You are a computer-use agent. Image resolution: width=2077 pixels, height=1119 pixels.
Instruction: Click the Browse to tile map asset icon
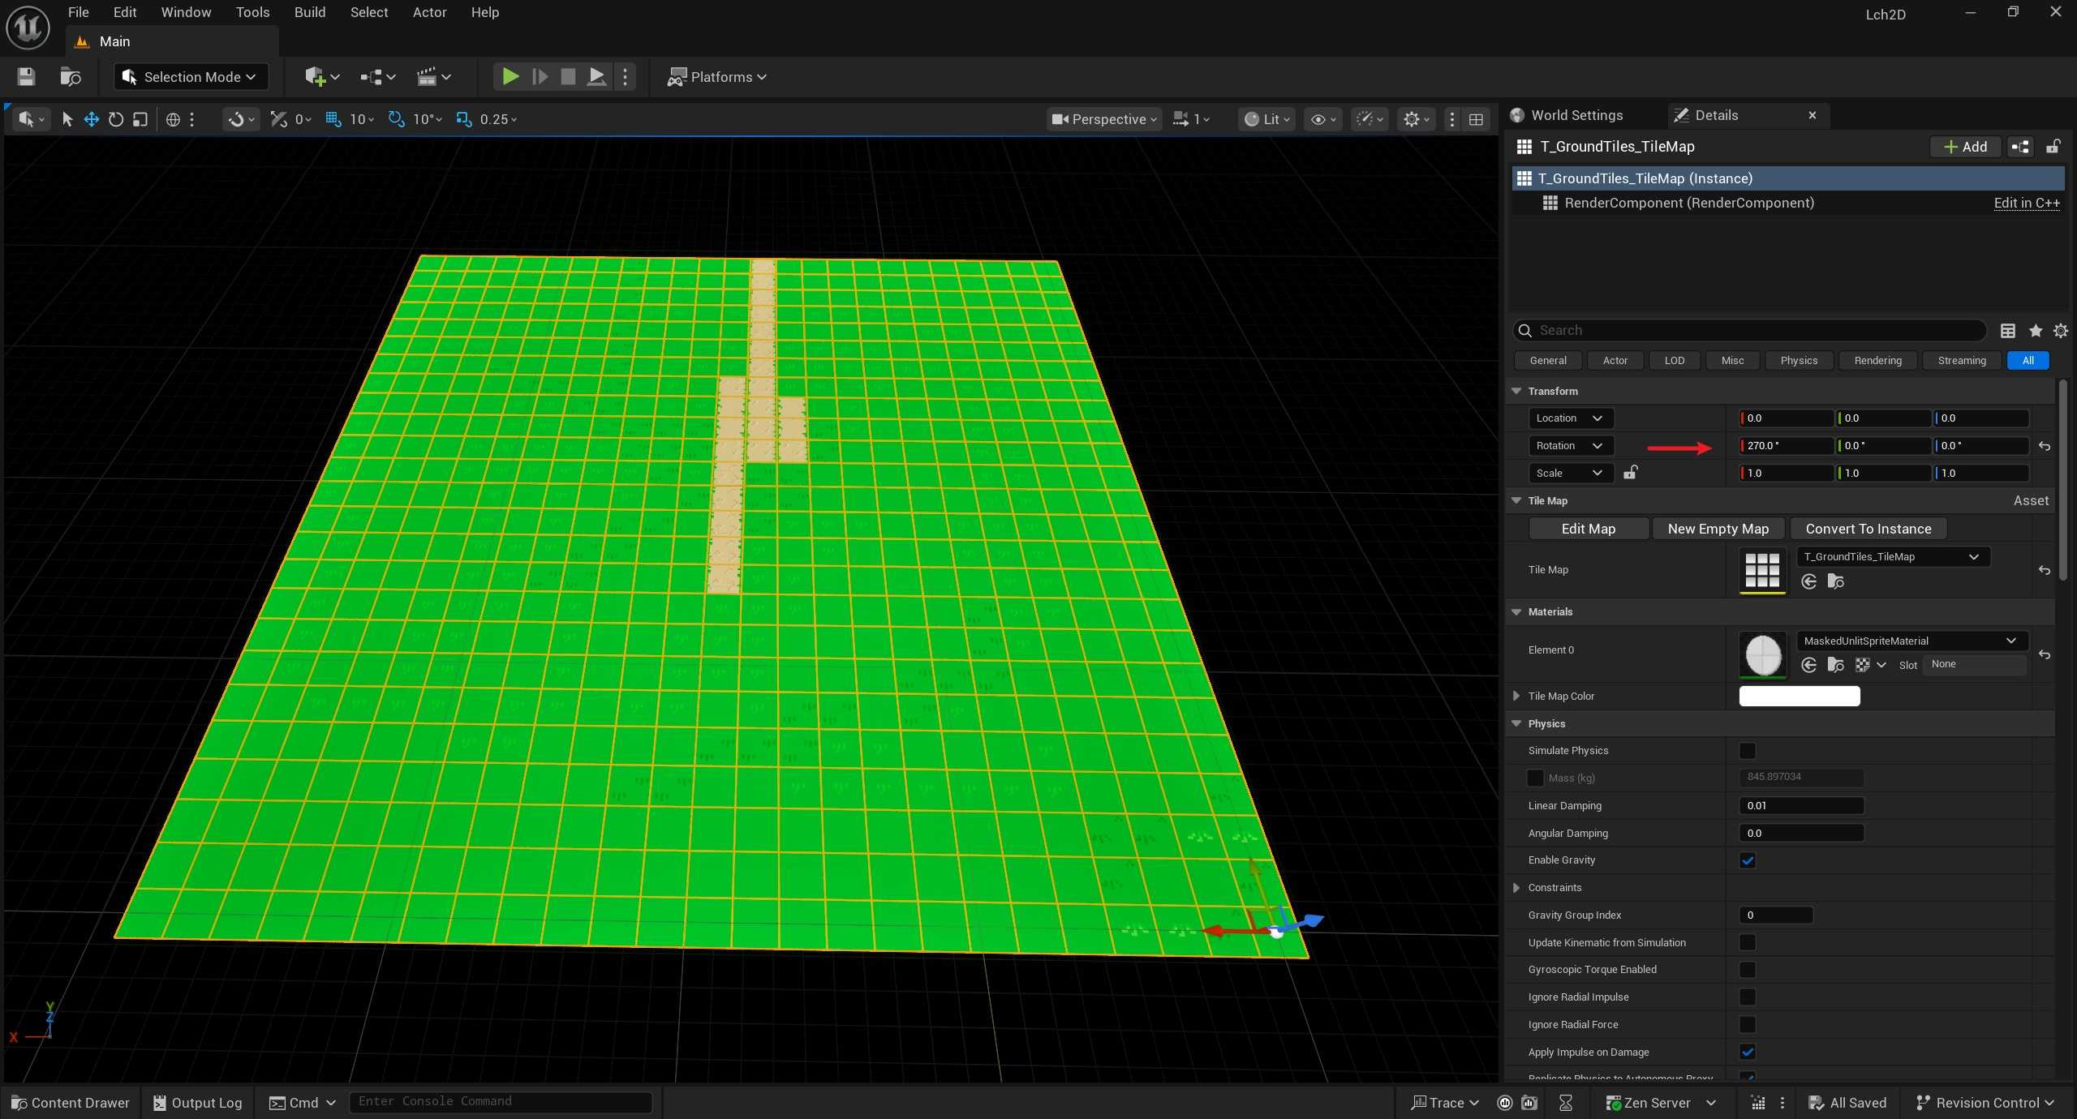(1835, 581)
